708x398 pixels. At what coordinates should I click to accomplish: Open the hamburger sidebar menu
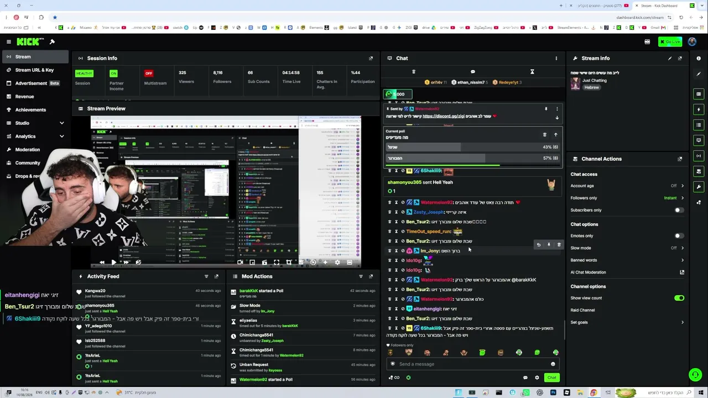(9, 42)
